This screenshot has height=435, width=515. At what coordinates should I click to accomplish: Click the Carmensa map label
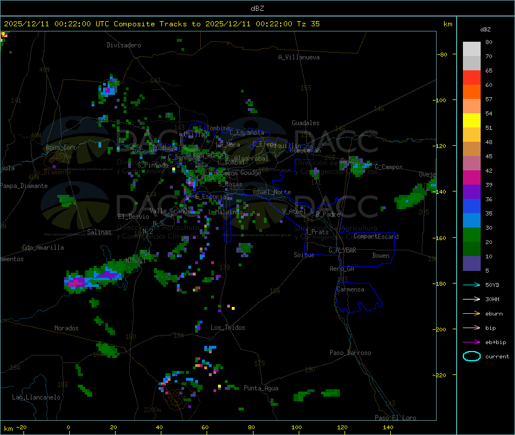coord(350,290)
